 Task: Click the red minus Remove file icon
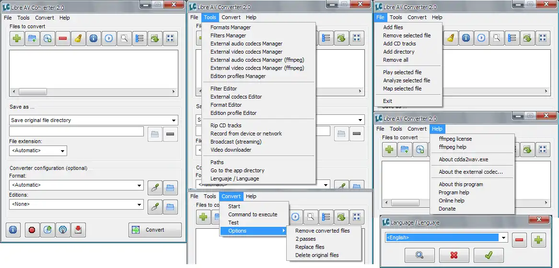[63, 38]
